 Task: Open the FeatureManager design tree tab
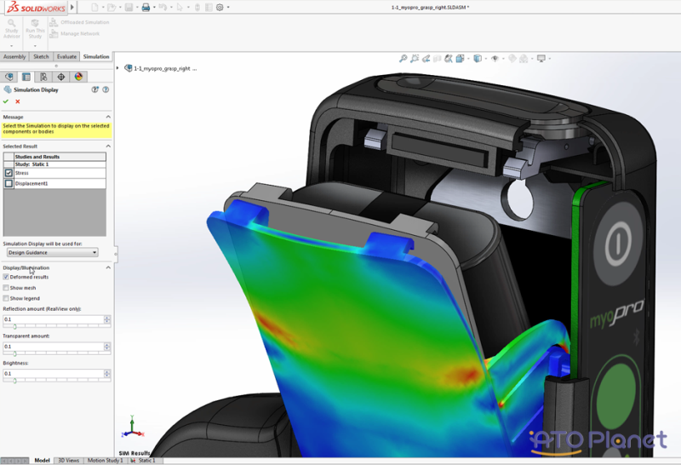click(9, 77)
